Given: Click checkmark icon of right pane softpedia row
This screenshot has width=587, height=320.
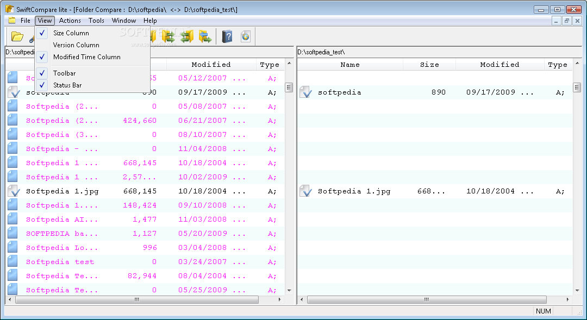Looking at the screenshot, I should [305, 92].
